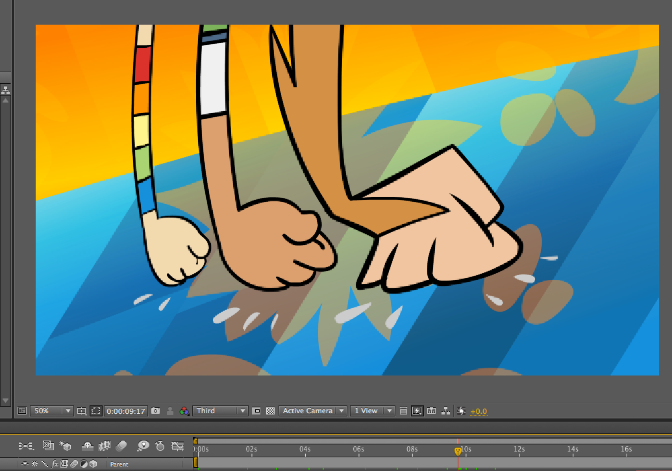Click the Auto-keyframe stopwatch icon

160,446
